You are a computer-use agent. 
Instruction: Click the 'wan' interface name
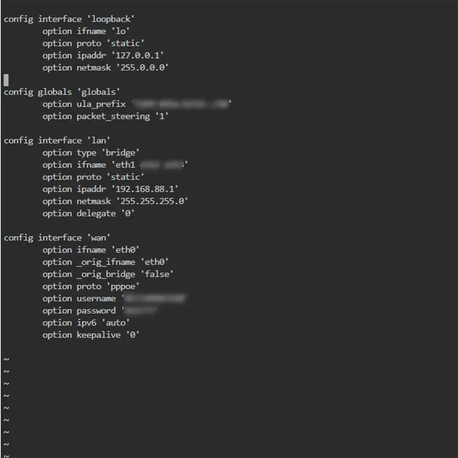(x=99, y=238)
